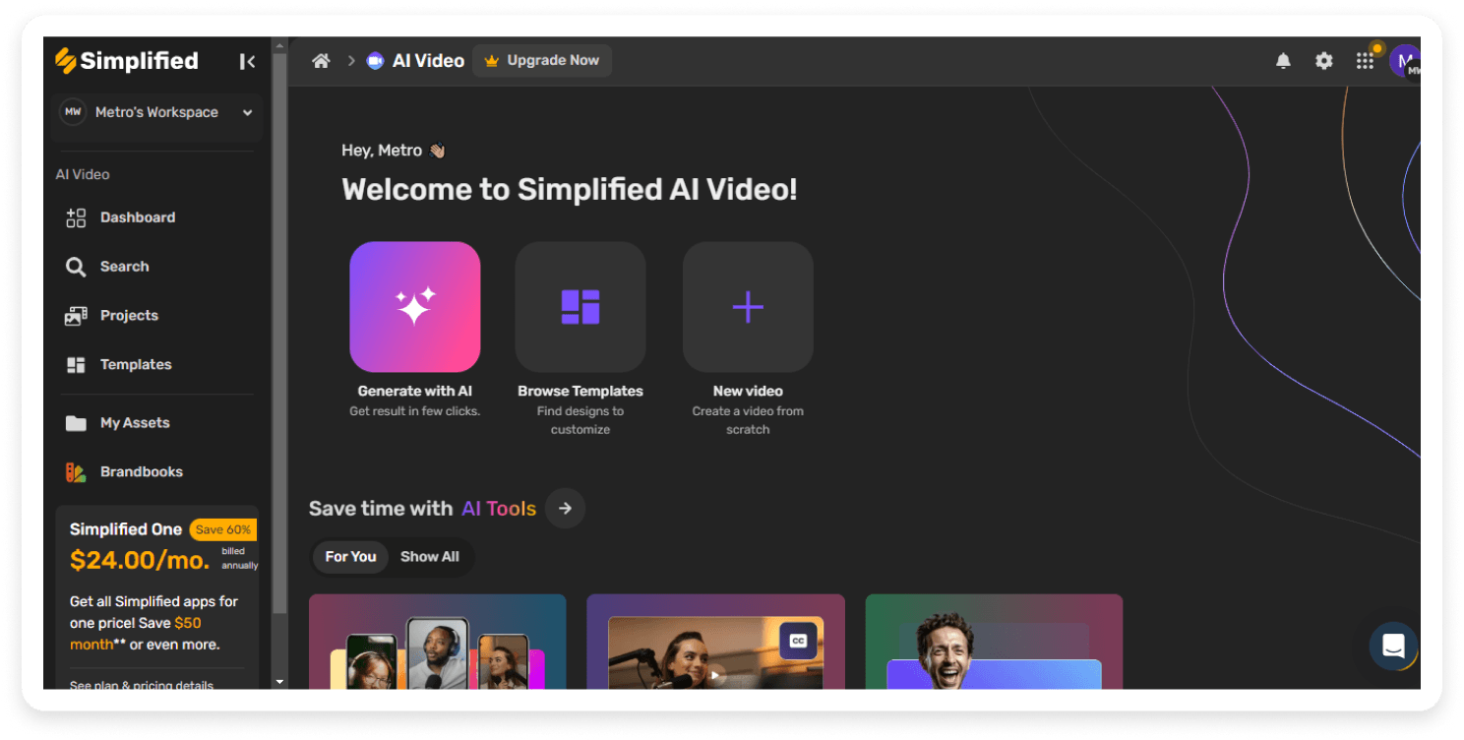Switch to the Show All tab
1464x740 pixels.
point(430,556)
